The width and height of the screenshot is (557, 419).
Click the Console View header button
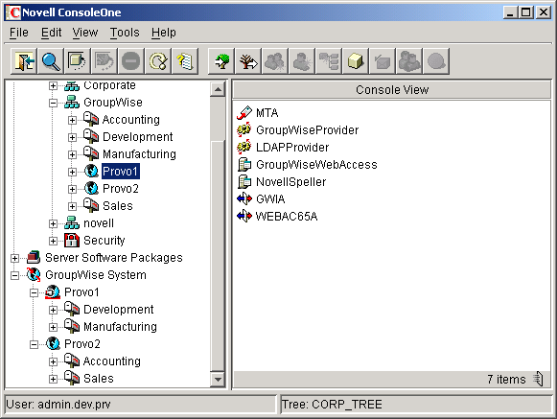[391, 89]
